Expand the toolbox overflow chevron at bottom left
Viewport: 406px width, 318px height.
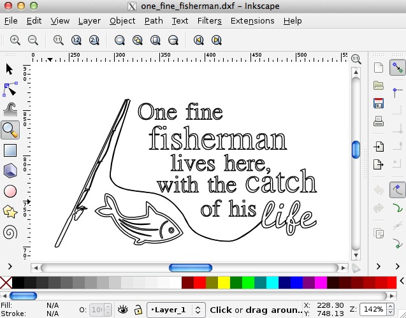tap(10, 266)
